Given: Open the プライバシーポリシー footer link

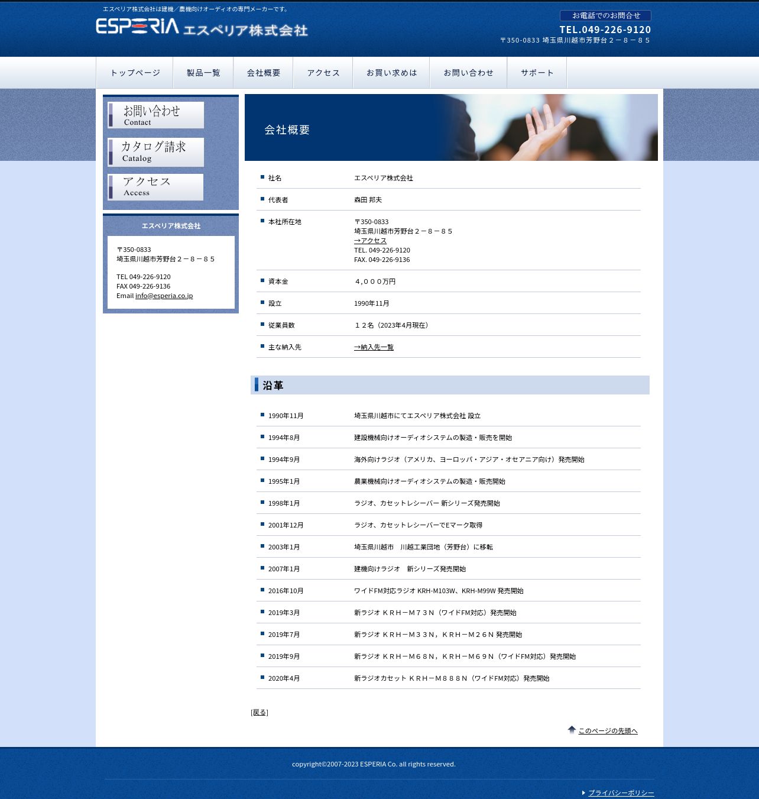Looking at the screenshot, I should tap(621, 793).
